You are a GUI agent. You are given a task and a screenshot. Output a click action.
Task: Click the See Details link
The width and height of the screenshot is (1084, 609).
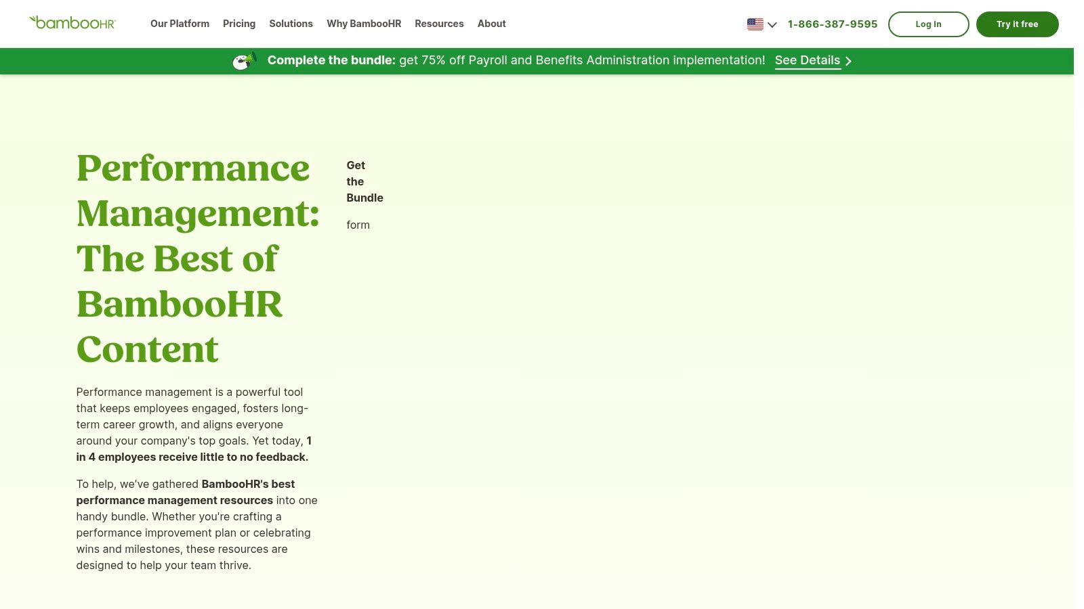pos(807,60)
